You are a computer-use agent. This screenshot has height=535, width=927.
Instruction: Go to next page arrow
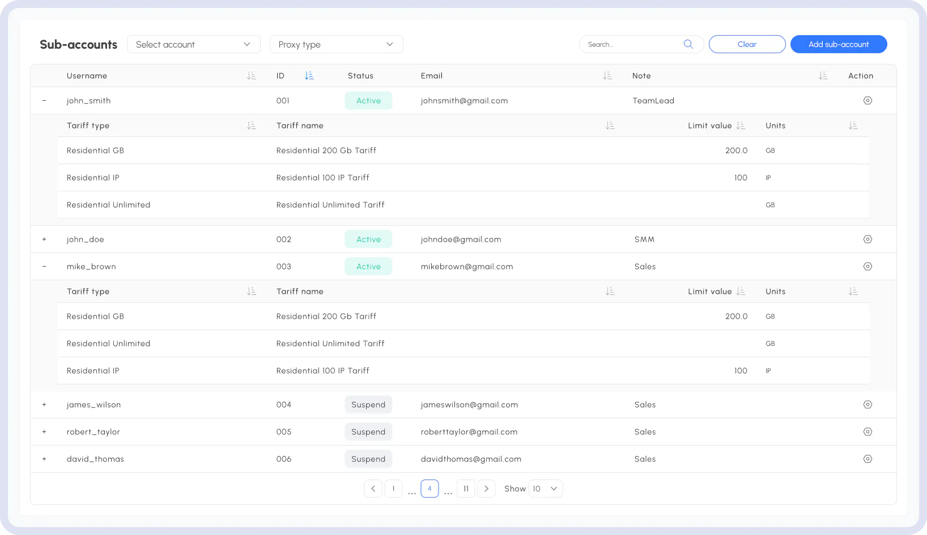point(487,489)
